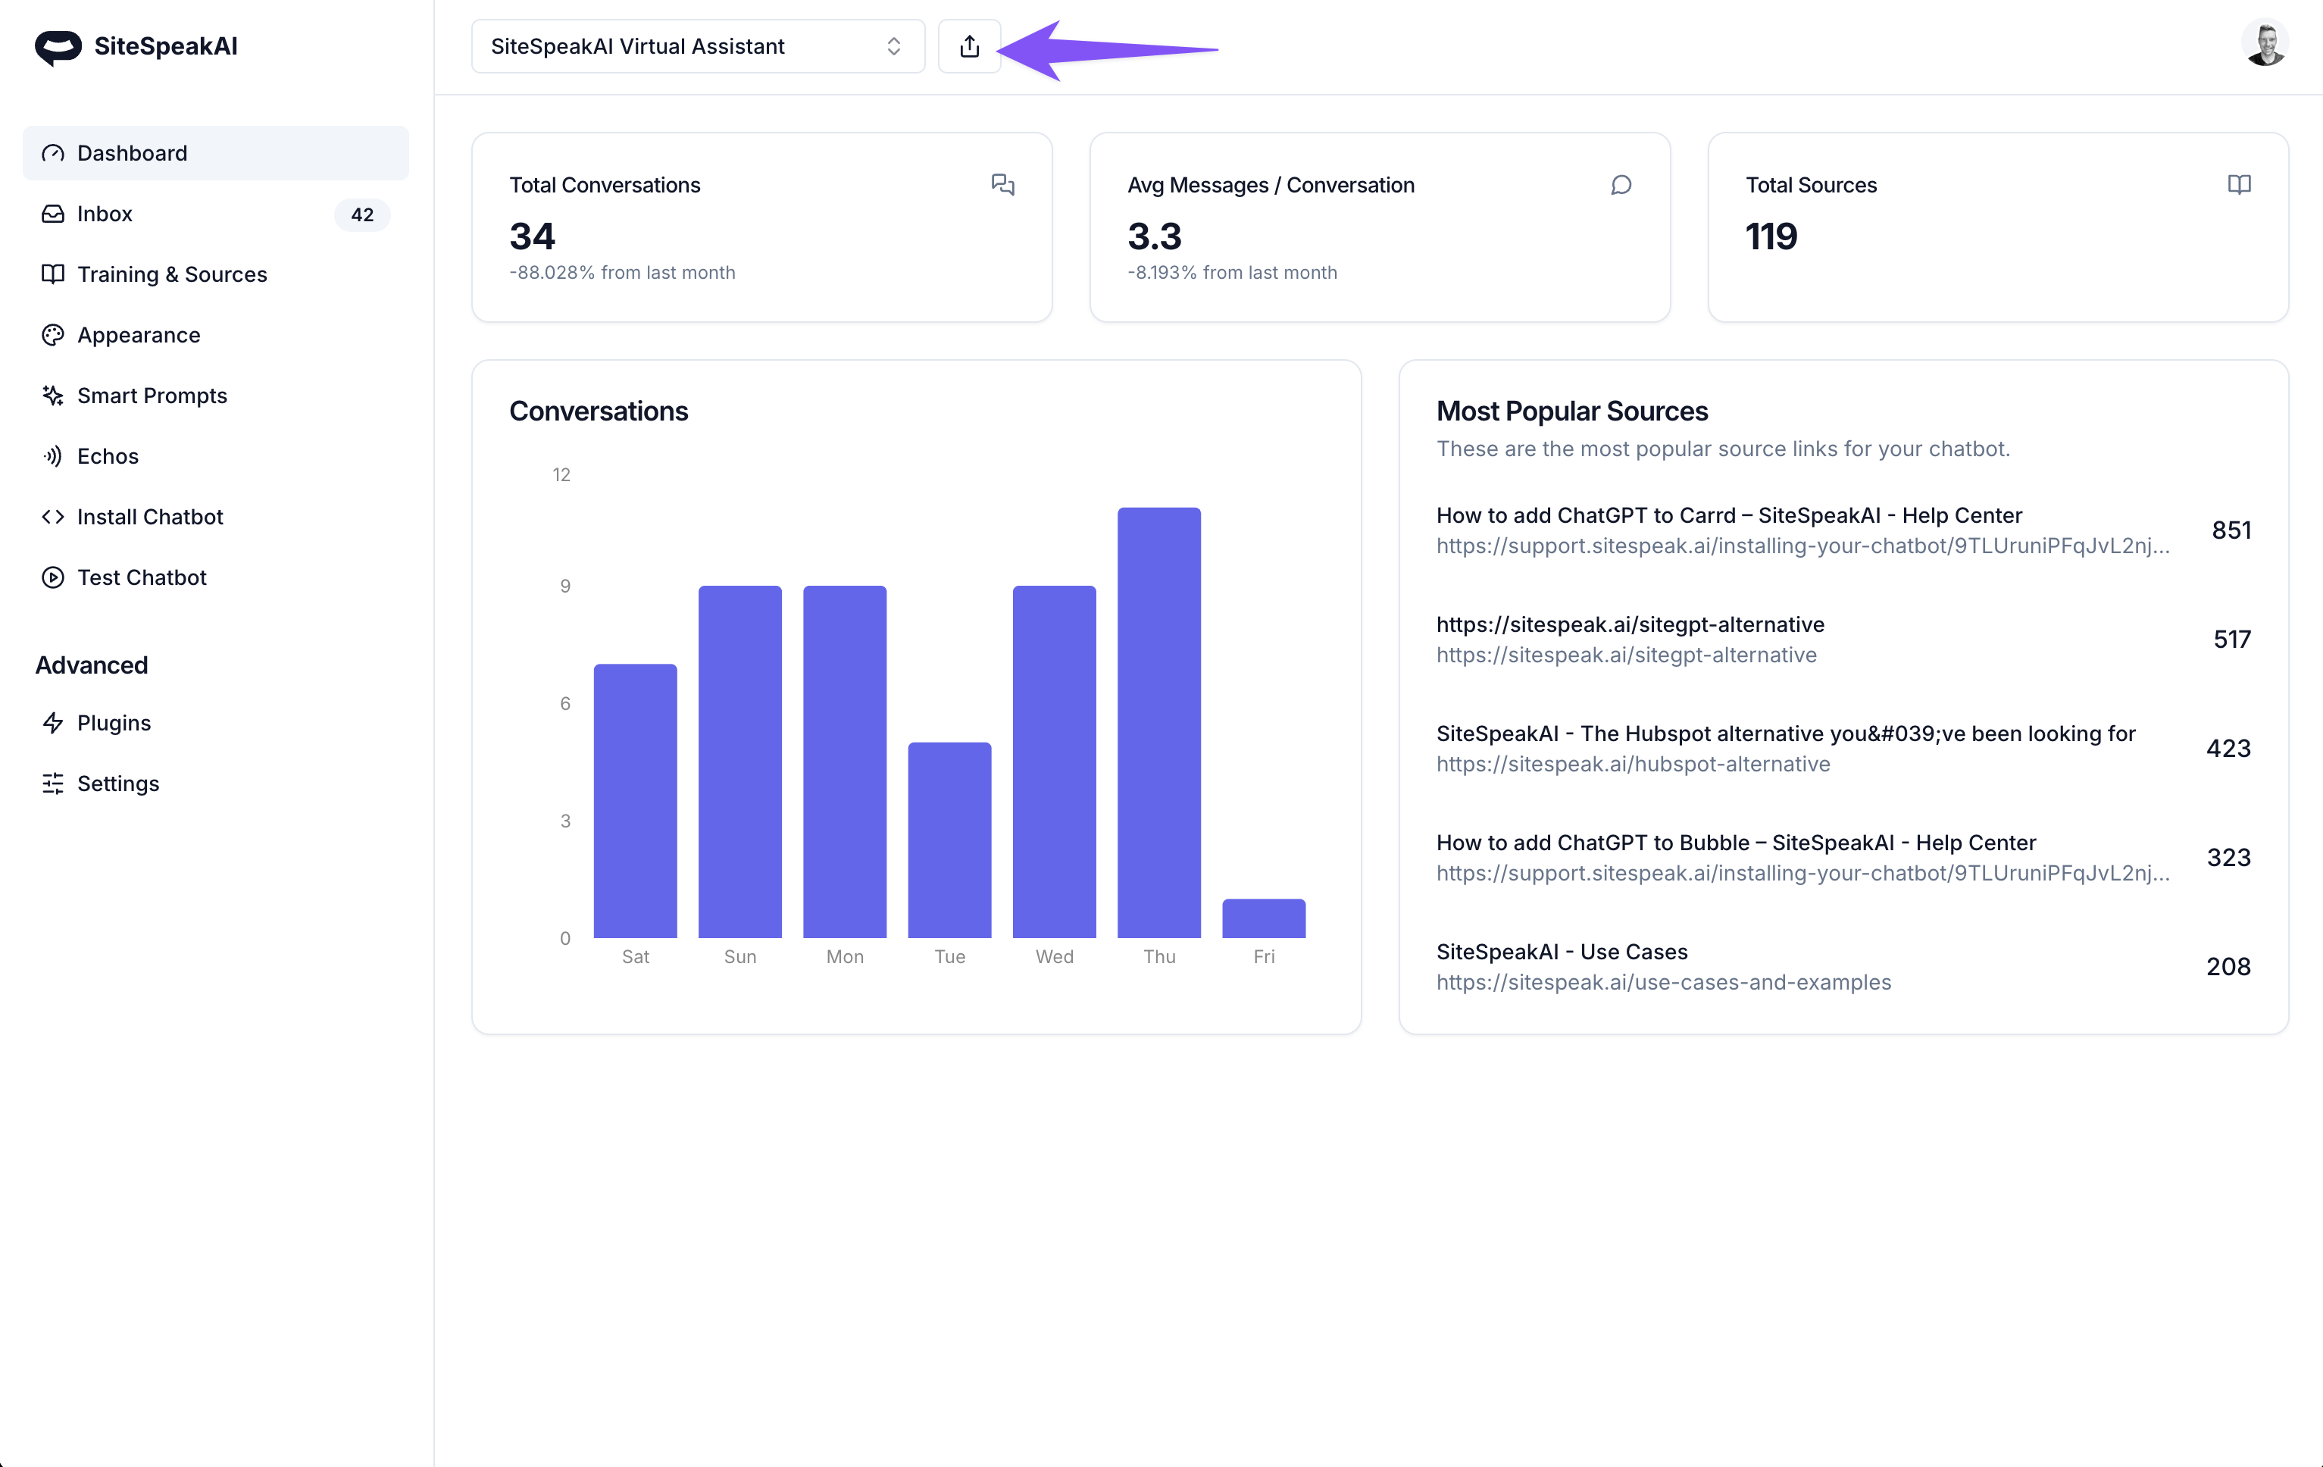The height and width of the screenshot is (1467, 2323).
Task: Click the Smart Prompts sparkle icon
Action: click(x=53, y=396)
